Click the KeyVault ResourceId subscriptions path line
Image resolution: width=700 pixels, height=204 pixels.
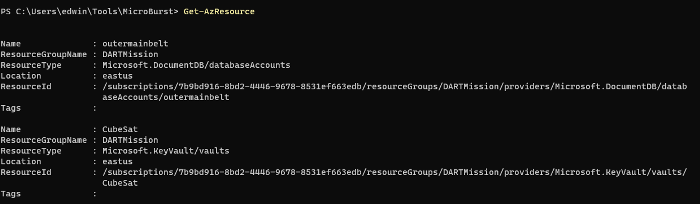point(394,172)
